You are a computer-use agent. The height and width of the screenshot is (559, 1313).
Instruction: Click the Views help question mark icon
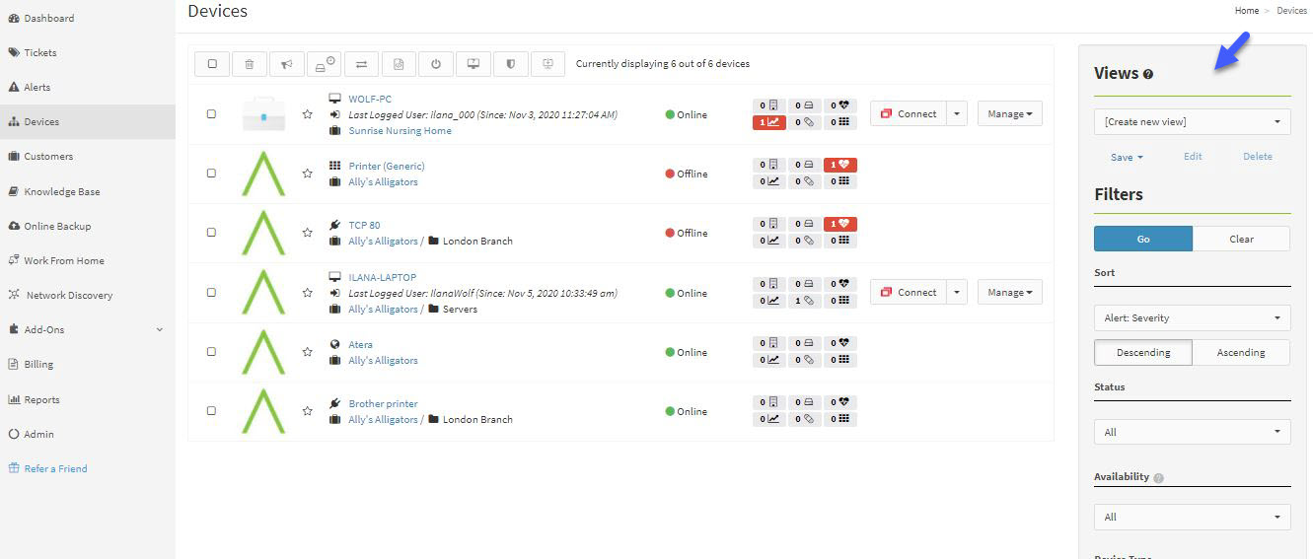(1148, 74)
